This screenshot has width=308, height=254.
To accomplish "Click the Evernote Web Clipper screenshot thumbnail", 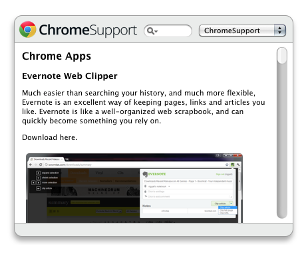I will tap(134, 188).
